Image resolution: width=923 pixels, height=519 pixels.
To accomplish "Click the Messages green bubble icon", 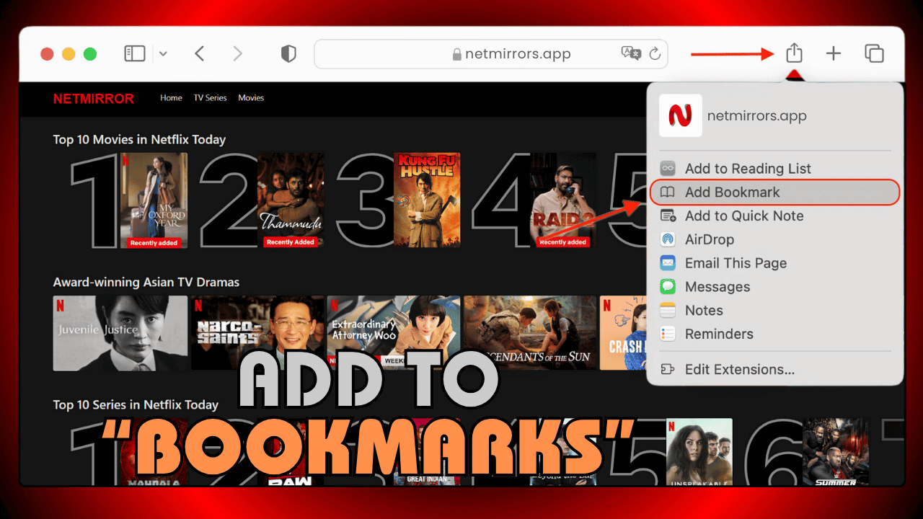I will (x=668, y=287).
